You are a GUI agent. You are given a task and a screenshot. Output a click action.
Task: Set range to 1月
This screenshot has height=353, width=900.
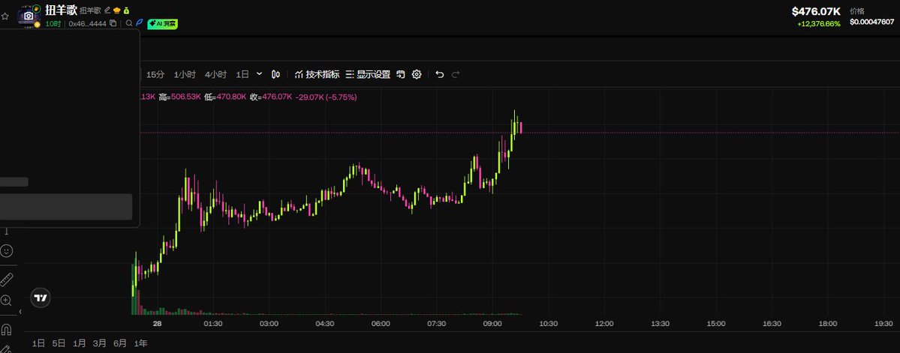coord(80,343)
